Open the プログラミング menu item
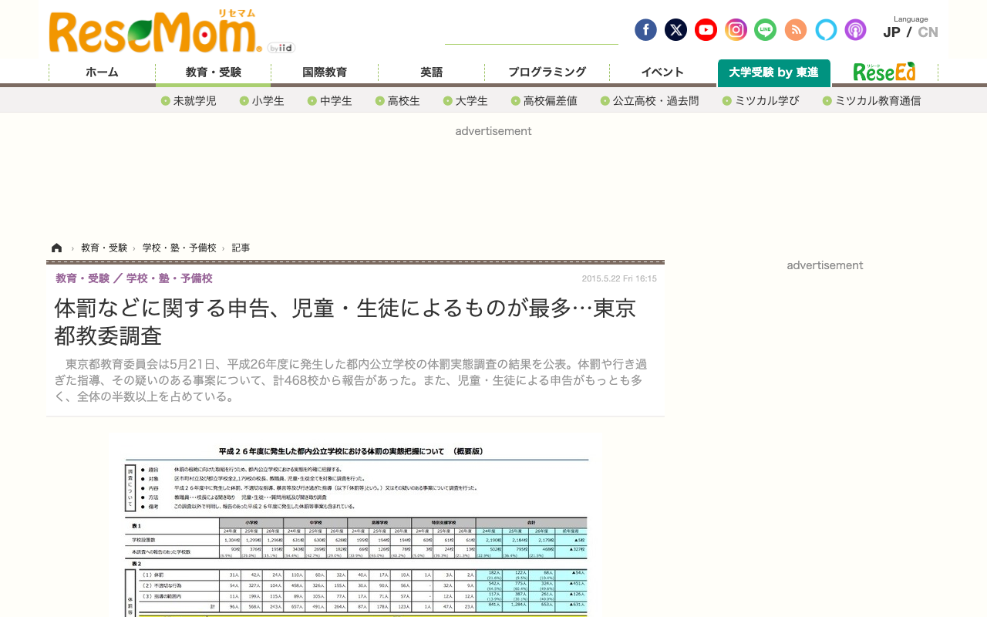 [x=547, y=72]
